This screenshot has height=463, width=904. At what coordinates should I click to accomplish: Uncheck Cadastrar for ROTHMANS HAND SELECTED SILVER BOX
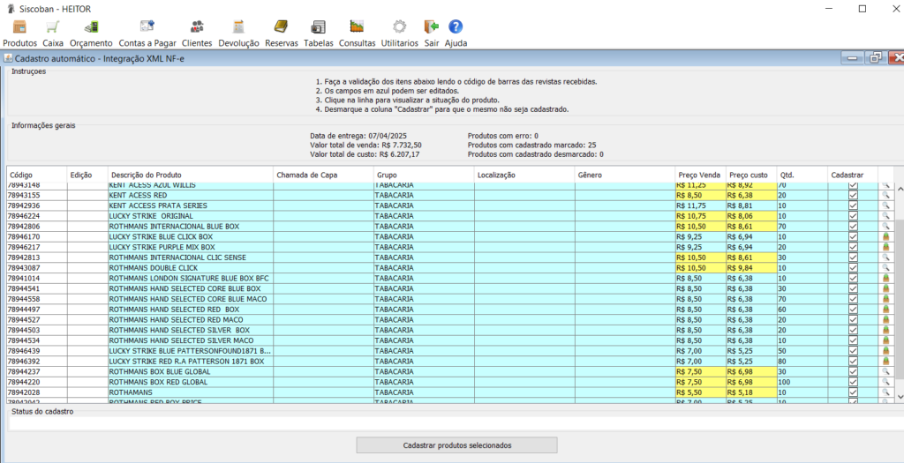[853, 330]
